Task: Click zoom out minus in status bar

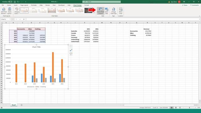Action: point(183,108)
